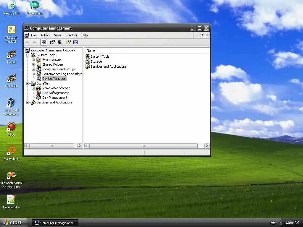Image resolution: width=303 pixels, height=227 pixels.
Task: Click the console icon left of File menu
Action: [x=27, y=35]
